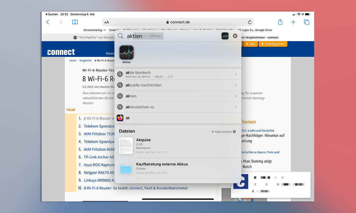
Task: Open the Aktien app icon result
Action: coord(126,53)
